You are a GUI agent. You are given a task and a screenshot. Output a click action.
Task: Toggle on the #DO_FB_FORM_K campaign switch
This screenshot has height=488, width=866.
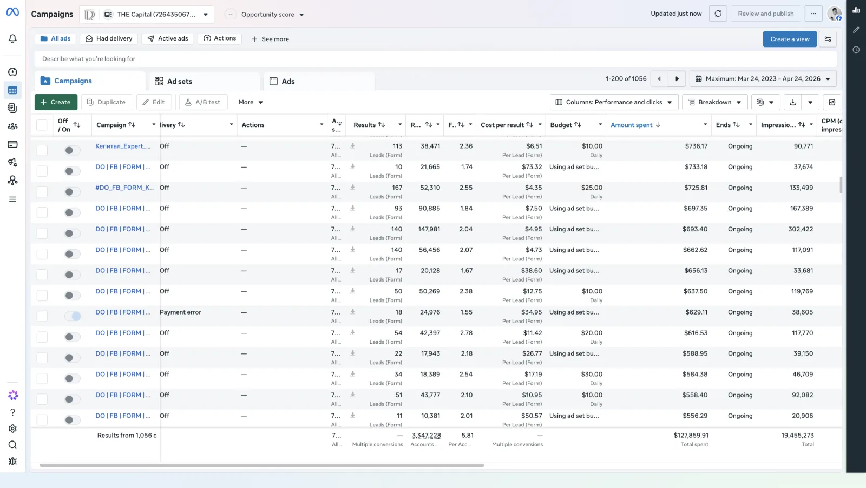tap(73, 192)
